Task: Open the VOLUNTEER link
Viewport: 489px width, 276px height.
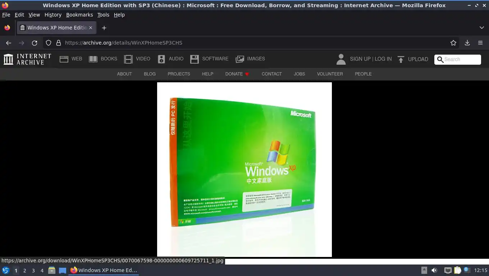Action: click(x=330, y=74)
